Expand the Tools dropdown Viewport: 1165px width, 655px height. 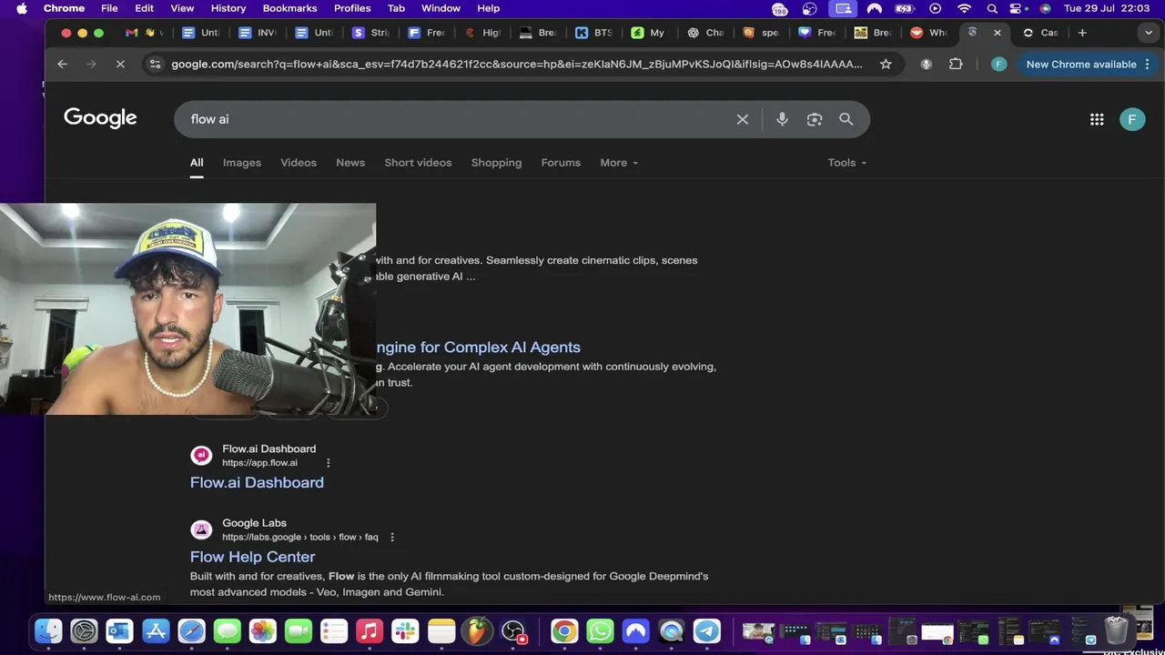pyautogui.click(x=846, y=163)
